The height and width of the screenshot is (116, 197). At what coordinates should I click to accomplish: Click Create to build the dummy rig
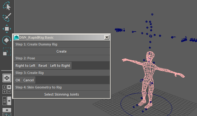(x=62, y=51)
